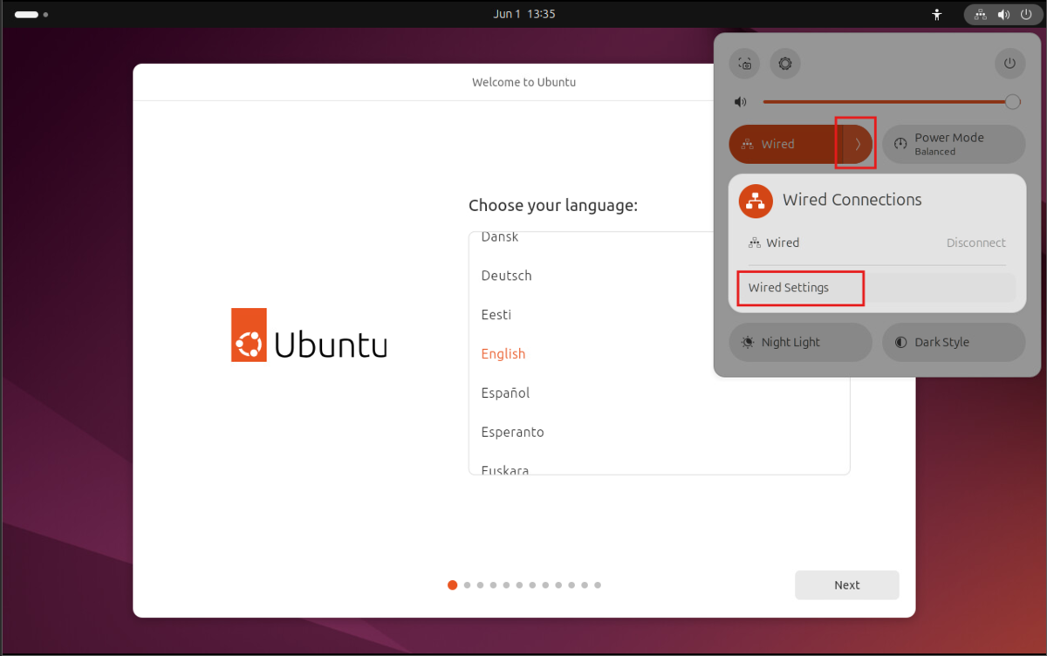Collapse the Wired connections chevron
This screenshot has width=1047, height=656.
coord(858,144)
